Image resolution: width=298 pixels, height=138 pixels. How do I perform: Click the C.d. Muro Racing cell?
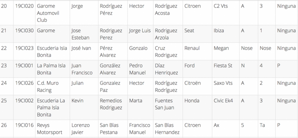point(48,86)
